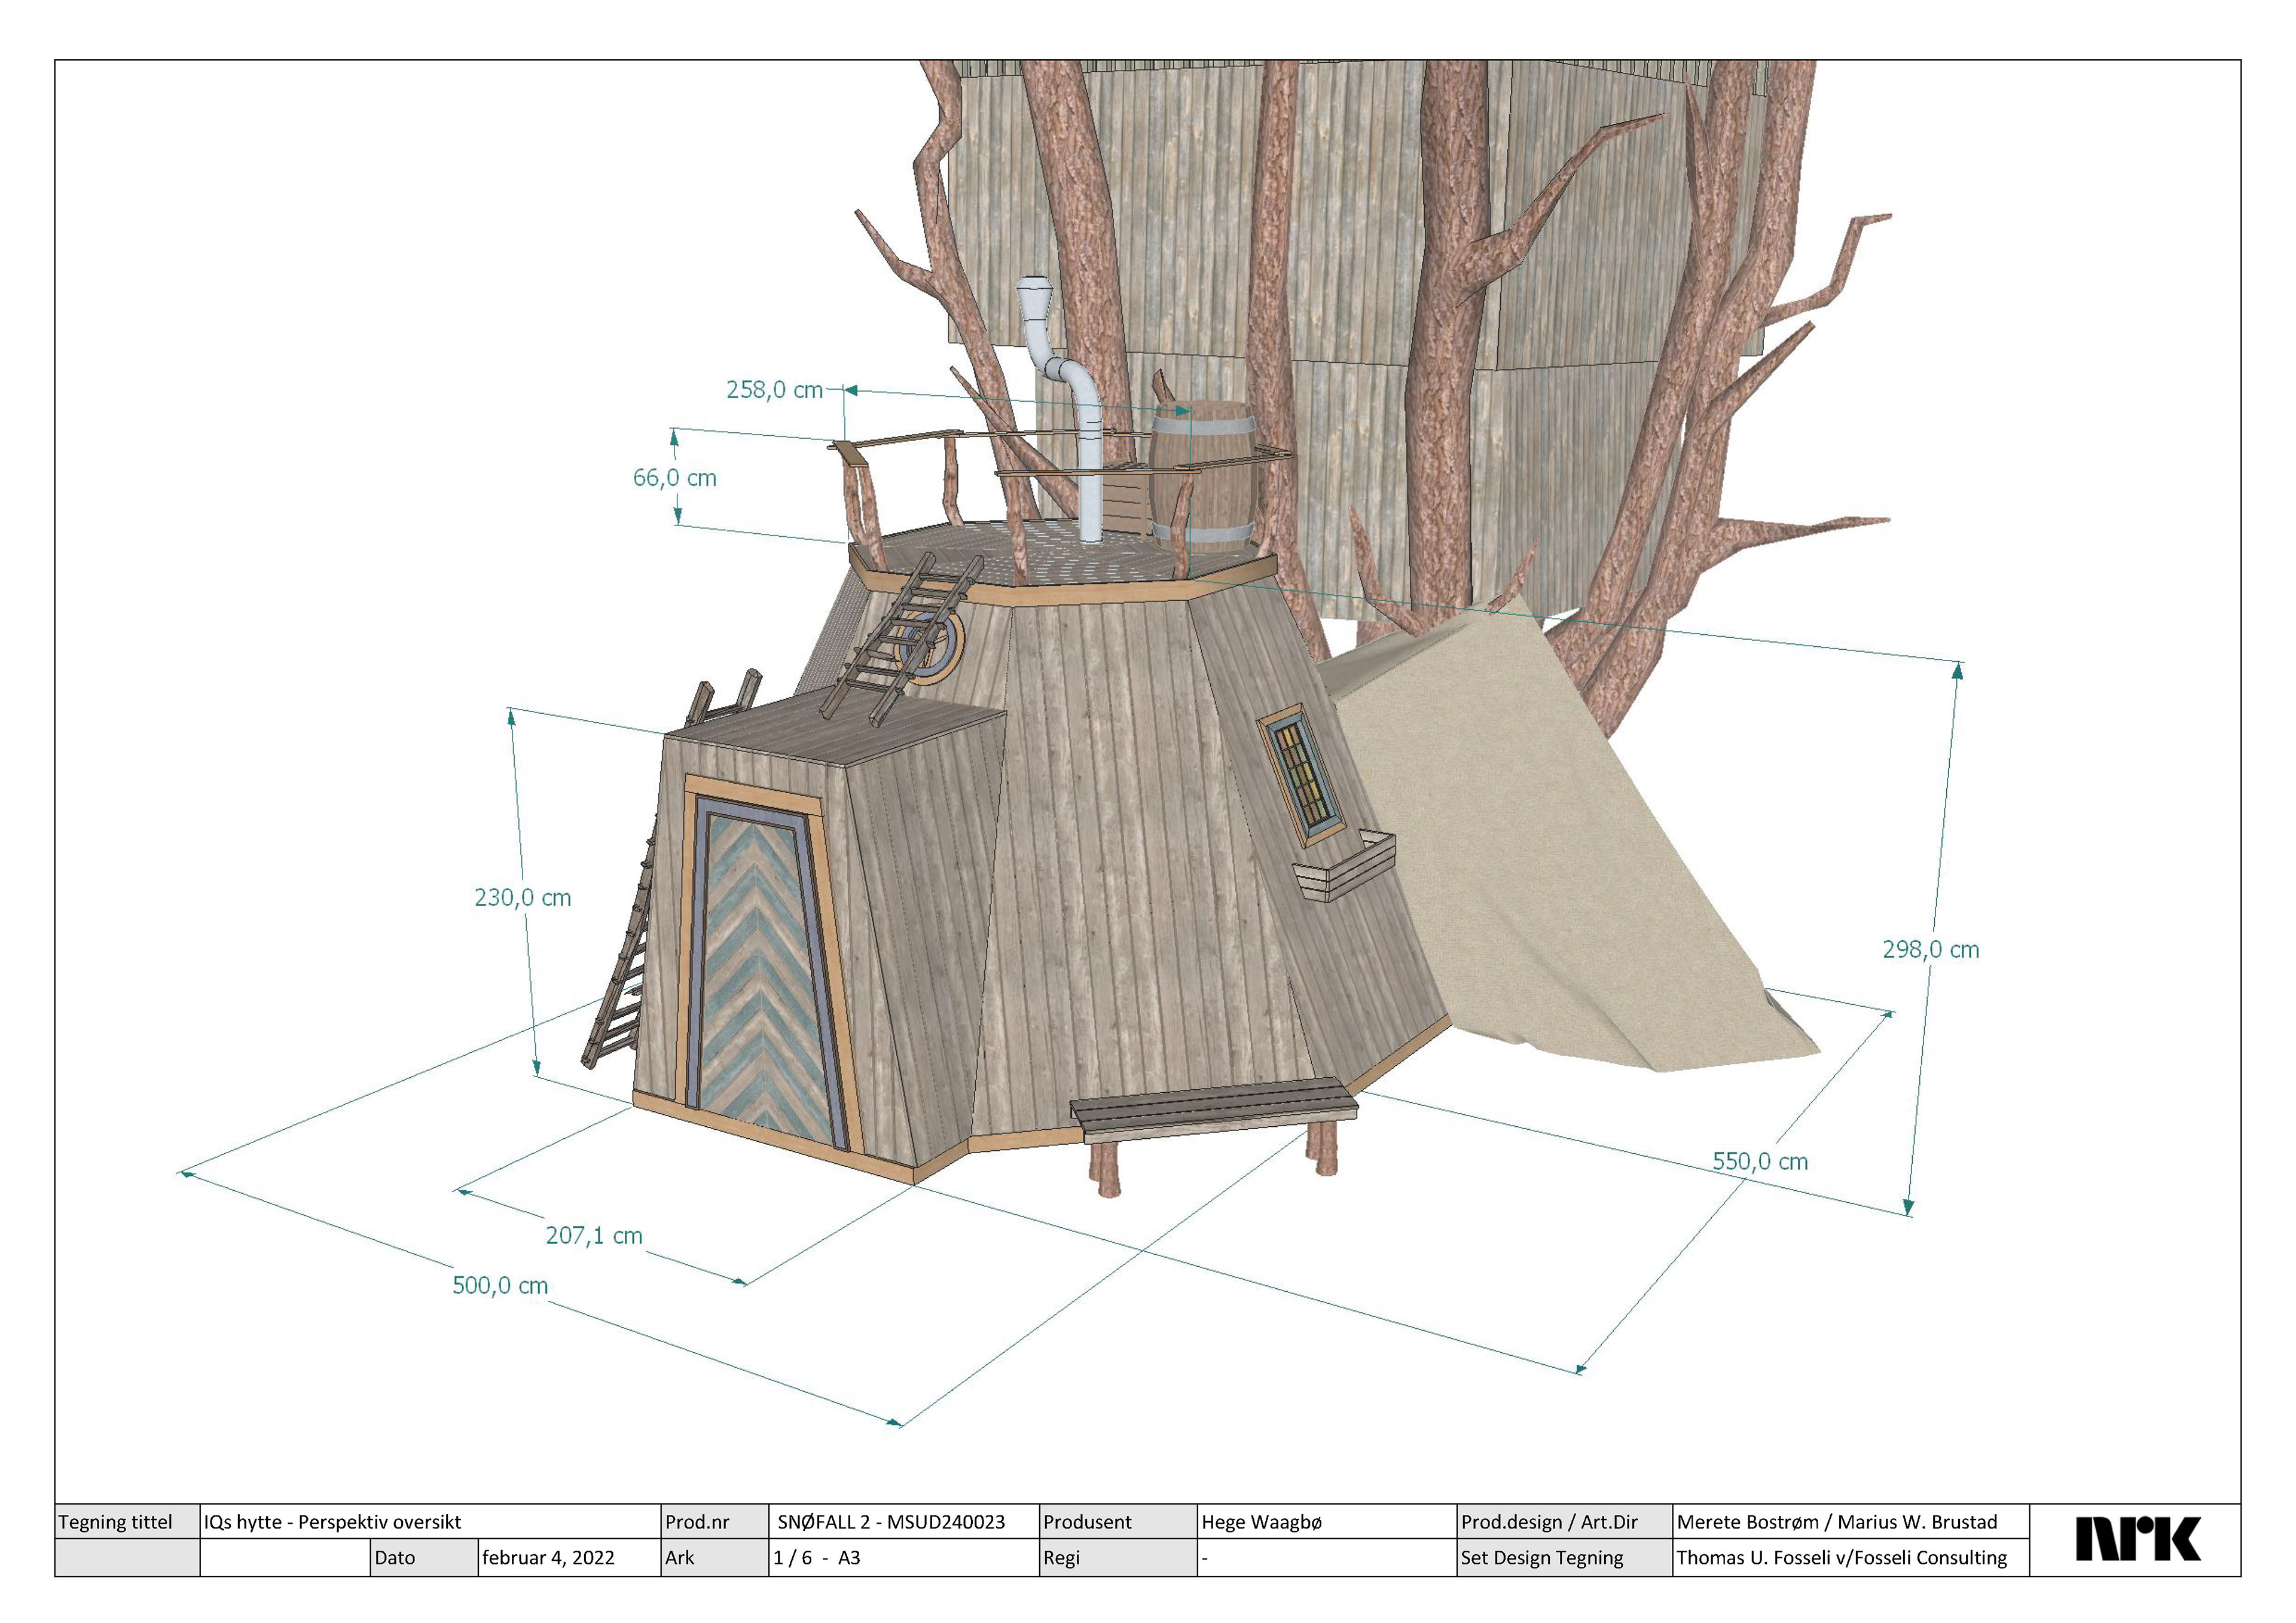Image resolution: width=2296 pixels, height=1623 pixels.
Task: Select the 550,0 cm dimension text
Action: coord(1760,1161)
